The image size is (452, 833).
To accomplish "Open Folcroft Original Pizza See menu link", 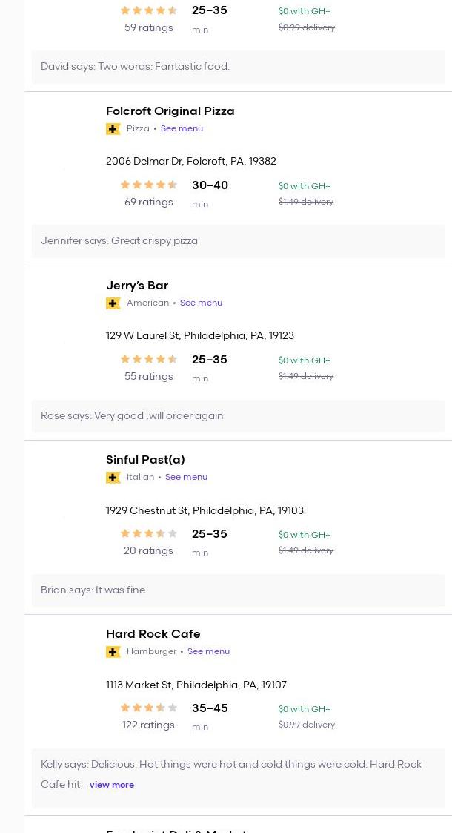I will coord(182,128).
